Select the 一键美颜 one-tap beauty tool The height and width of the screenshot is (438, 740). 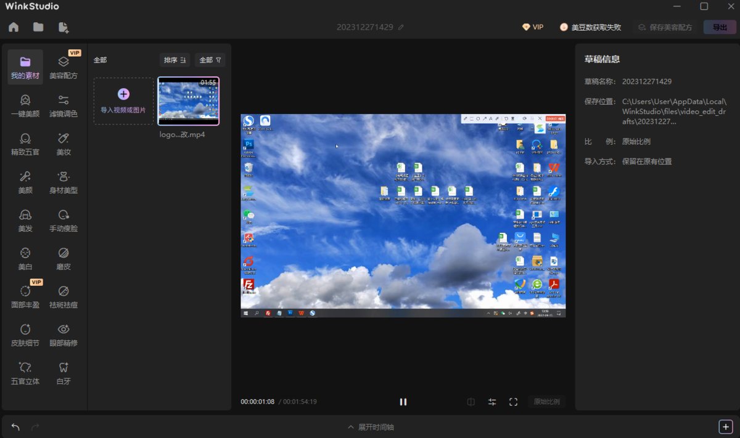25,105
